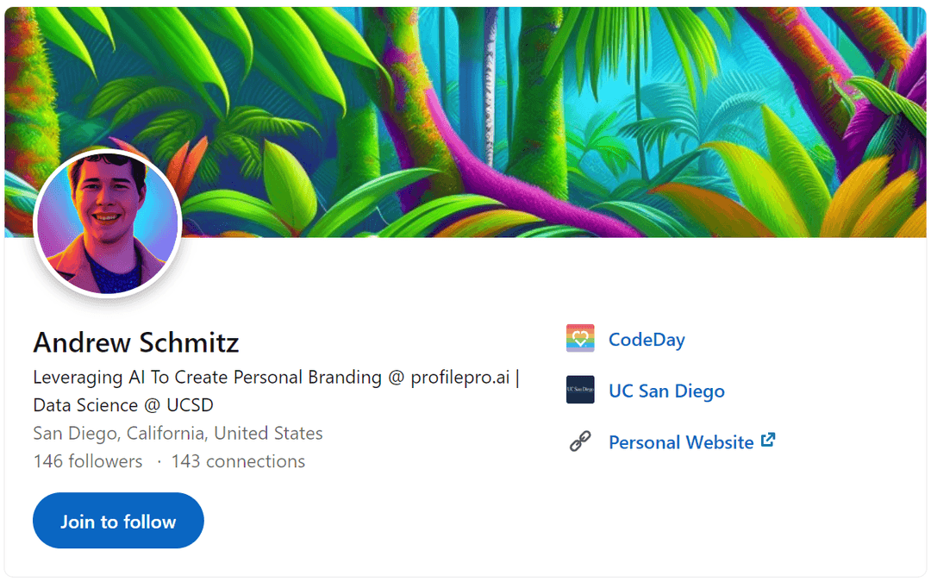The width and height of the screenshot is (931, 582).
Task: Click the CodeDay rainbow heart logo
Action: 580,338
